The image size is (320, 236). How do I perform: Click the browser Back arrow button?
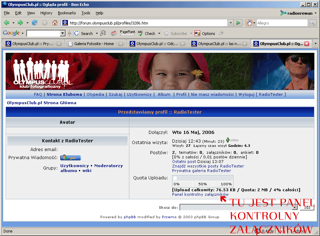click(6, 23)
